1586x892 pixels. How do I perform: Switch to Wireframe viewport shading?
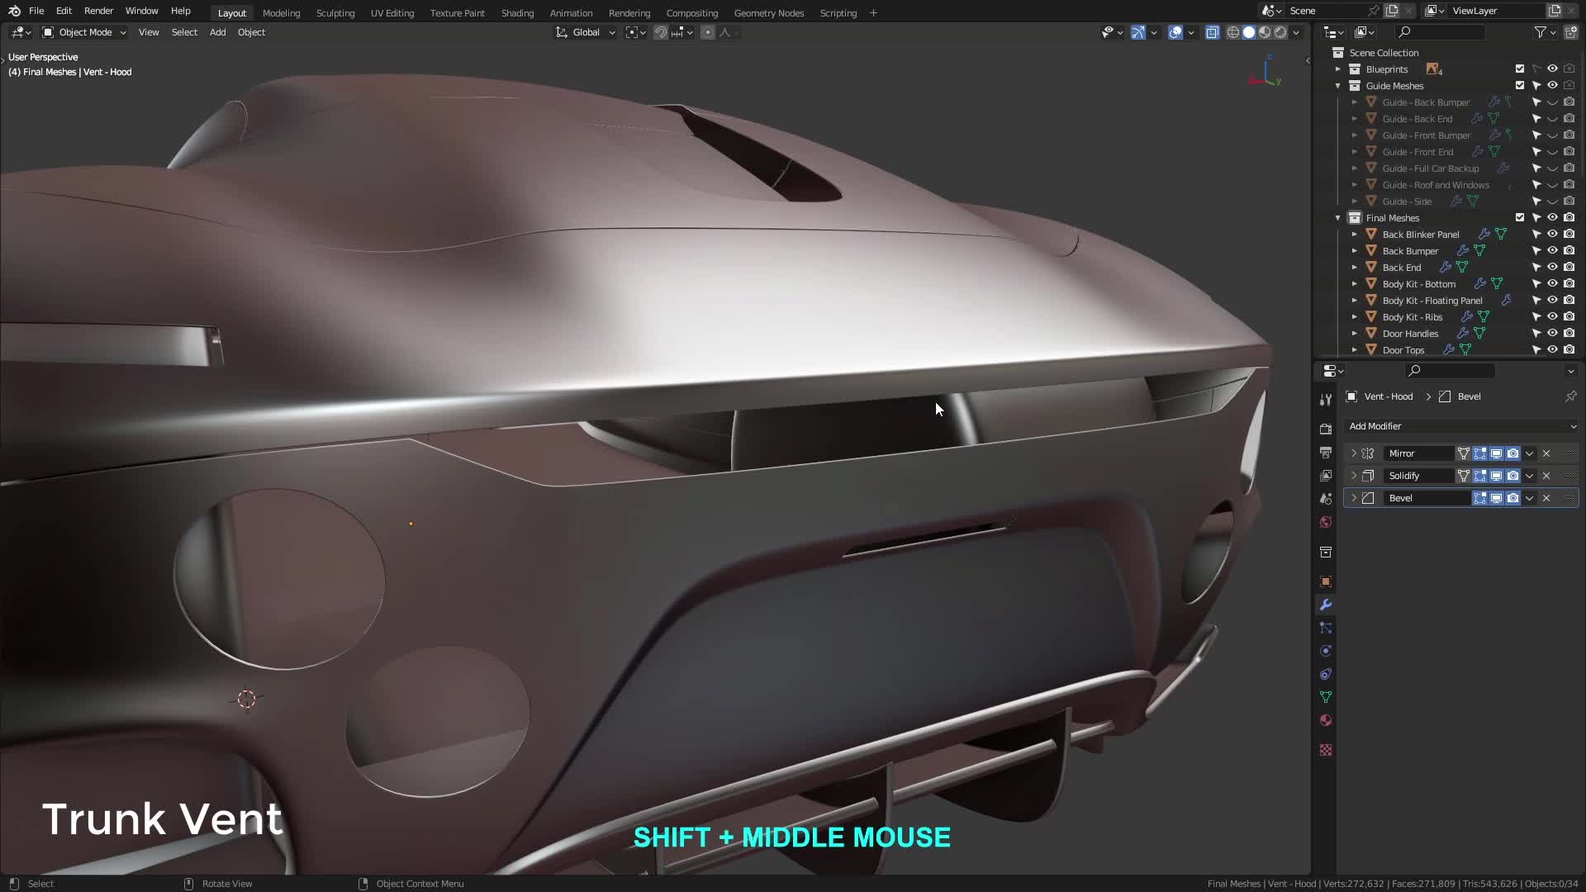tap(1233, 32)
